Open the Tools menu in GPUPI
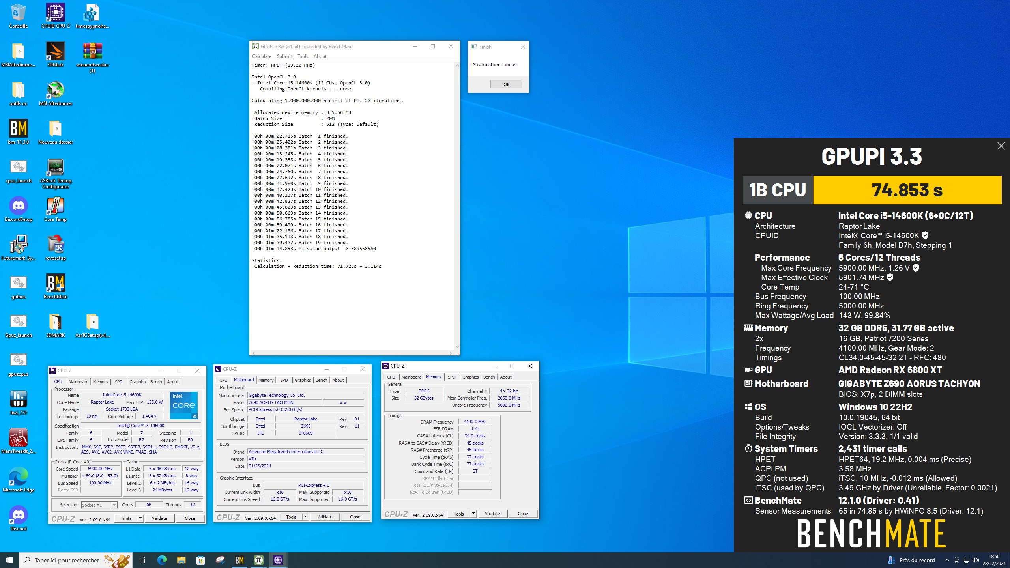 click(x=303, y=56)
